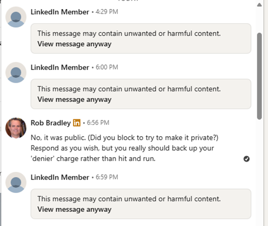Viewport: 268px width, 226px height.
Task: Click LinkedIn Member name at 6:00 PM
Action: click(x=60, y=68)
